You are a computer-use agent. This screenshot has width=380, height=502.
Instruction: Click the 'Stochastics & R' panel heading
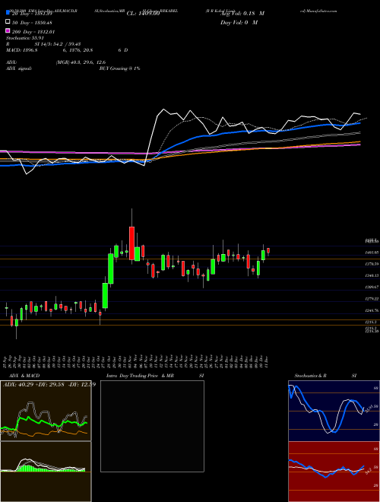(310, 376)
